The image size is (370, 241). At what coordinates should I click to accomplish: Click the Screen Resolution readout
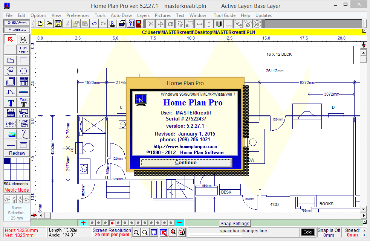tap(112, 232)
